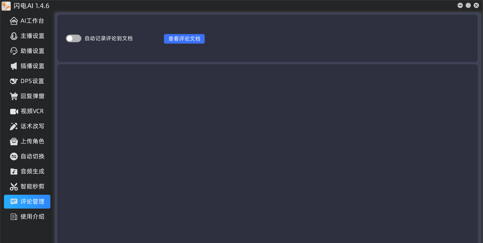The width and height of the screenshot is (483, 243).
Task: Click the 智能秒剪 scissors icon
Action: click(x=14, y=187)
